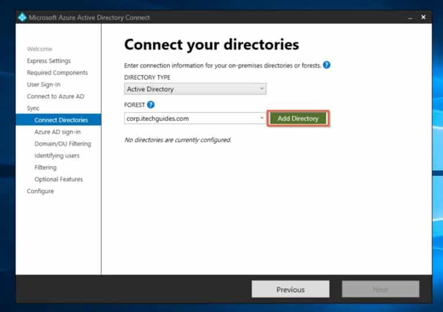443x312 pixels.
Task: Click the DIRECTORY TYPE label
Action: click(x=147, y=77)
